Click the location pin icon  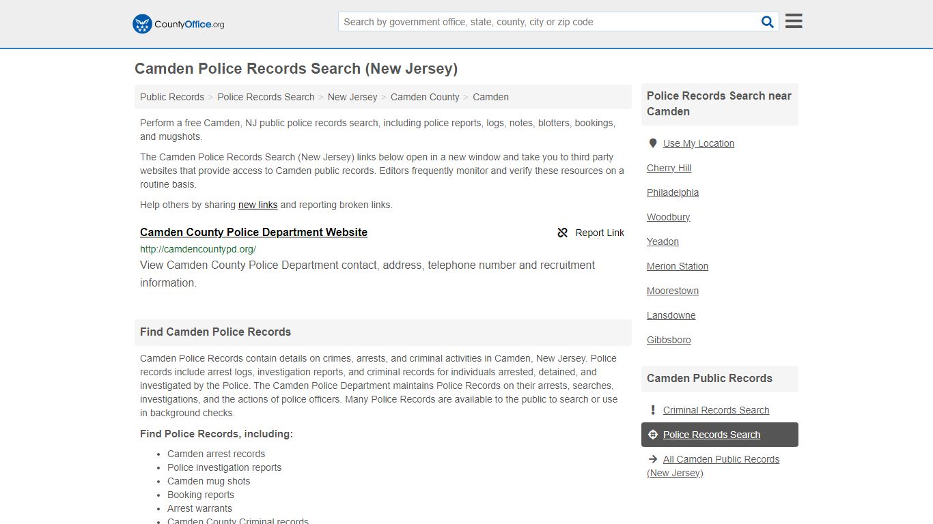pos(653,143)
